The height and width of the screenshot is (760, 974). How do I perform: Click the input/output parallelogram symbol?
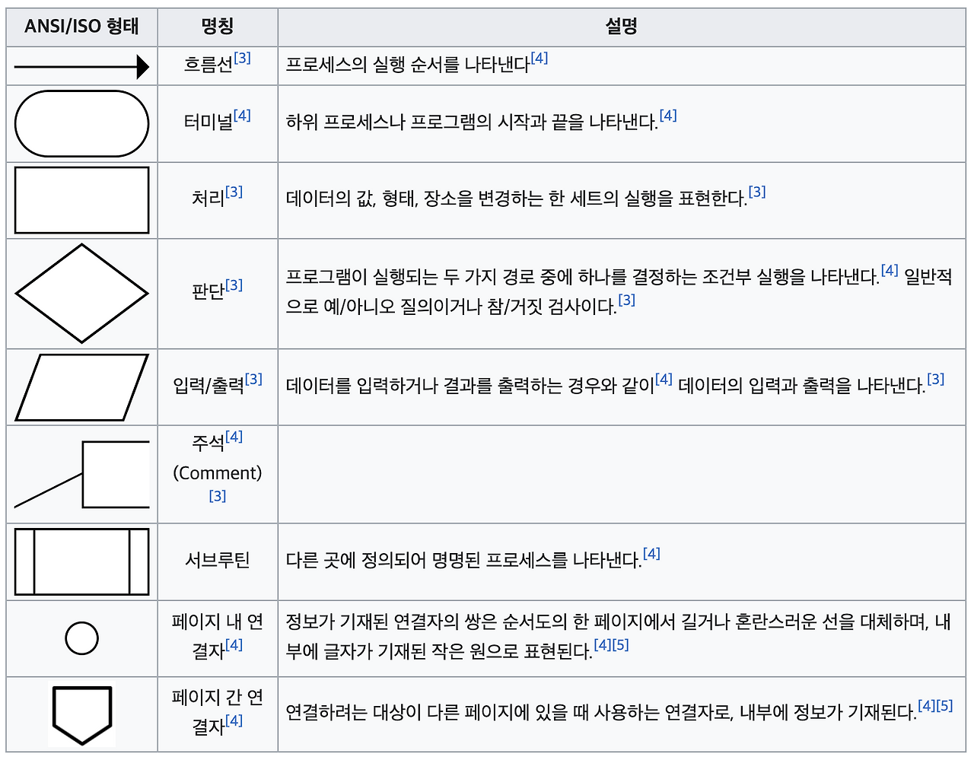tap(80, 387)
